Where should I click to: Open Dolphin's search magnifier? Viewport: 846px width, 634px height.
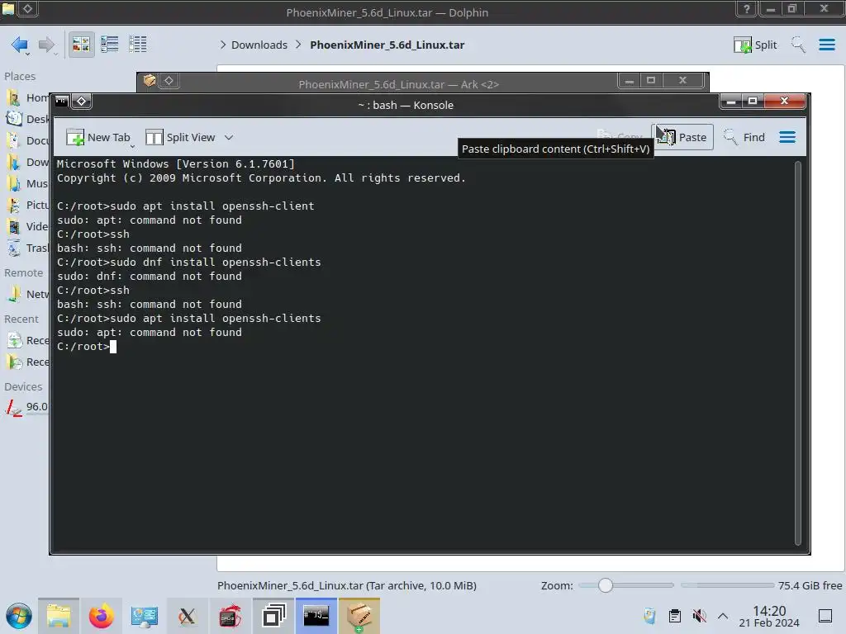pos(798,45)
